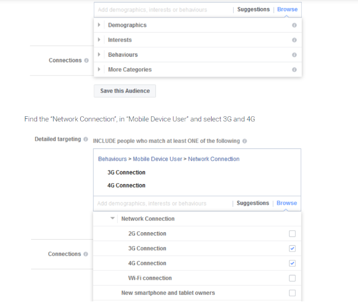358x303 pixels.
Task: Enable the Wi-Fi connection checkbox
Action: 292,278
